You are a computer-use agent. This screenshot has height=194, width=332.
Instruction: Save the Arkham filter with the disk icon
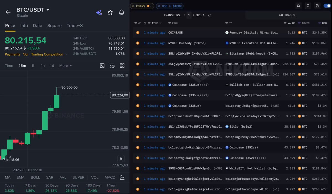click(317, 6)
